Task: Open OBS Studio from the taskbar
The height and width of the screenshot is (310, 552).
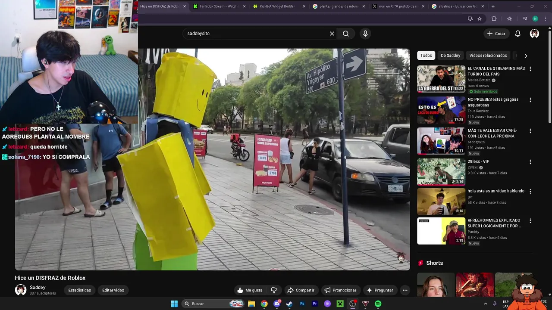Action: click(353, 304)
